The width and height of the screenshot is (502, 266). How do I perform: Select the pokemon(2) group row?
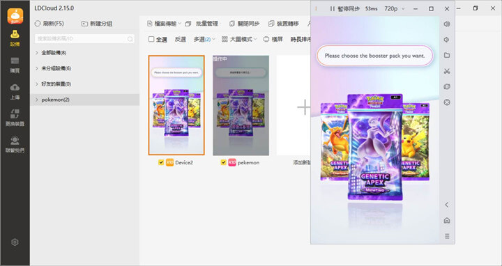(x=85, y=100)
